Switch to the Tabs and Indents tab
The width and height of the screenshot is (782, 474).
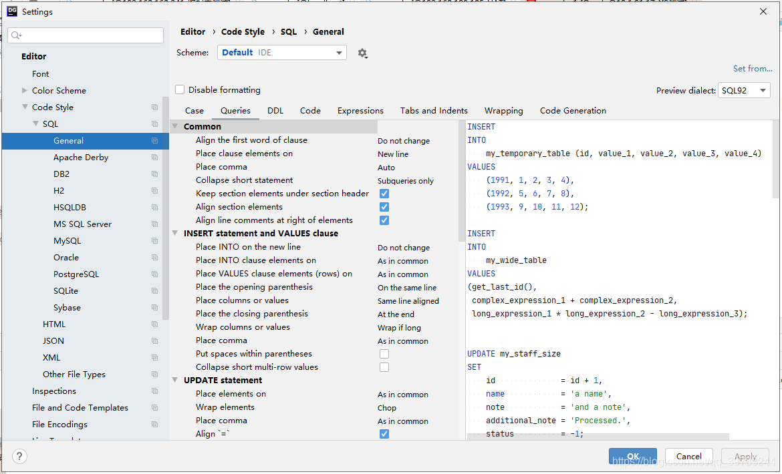point(434,111)
